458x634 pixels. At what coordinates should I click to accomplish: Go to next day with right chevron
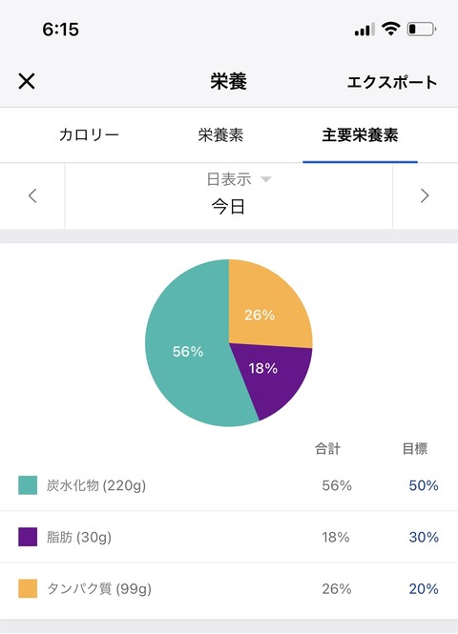pos(425,195)
